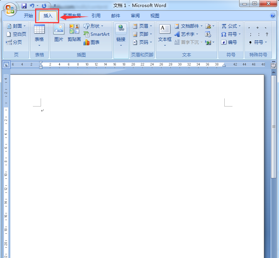Insert date and time icon
This screenshot has height=258, width=279.
click(208, 34)
